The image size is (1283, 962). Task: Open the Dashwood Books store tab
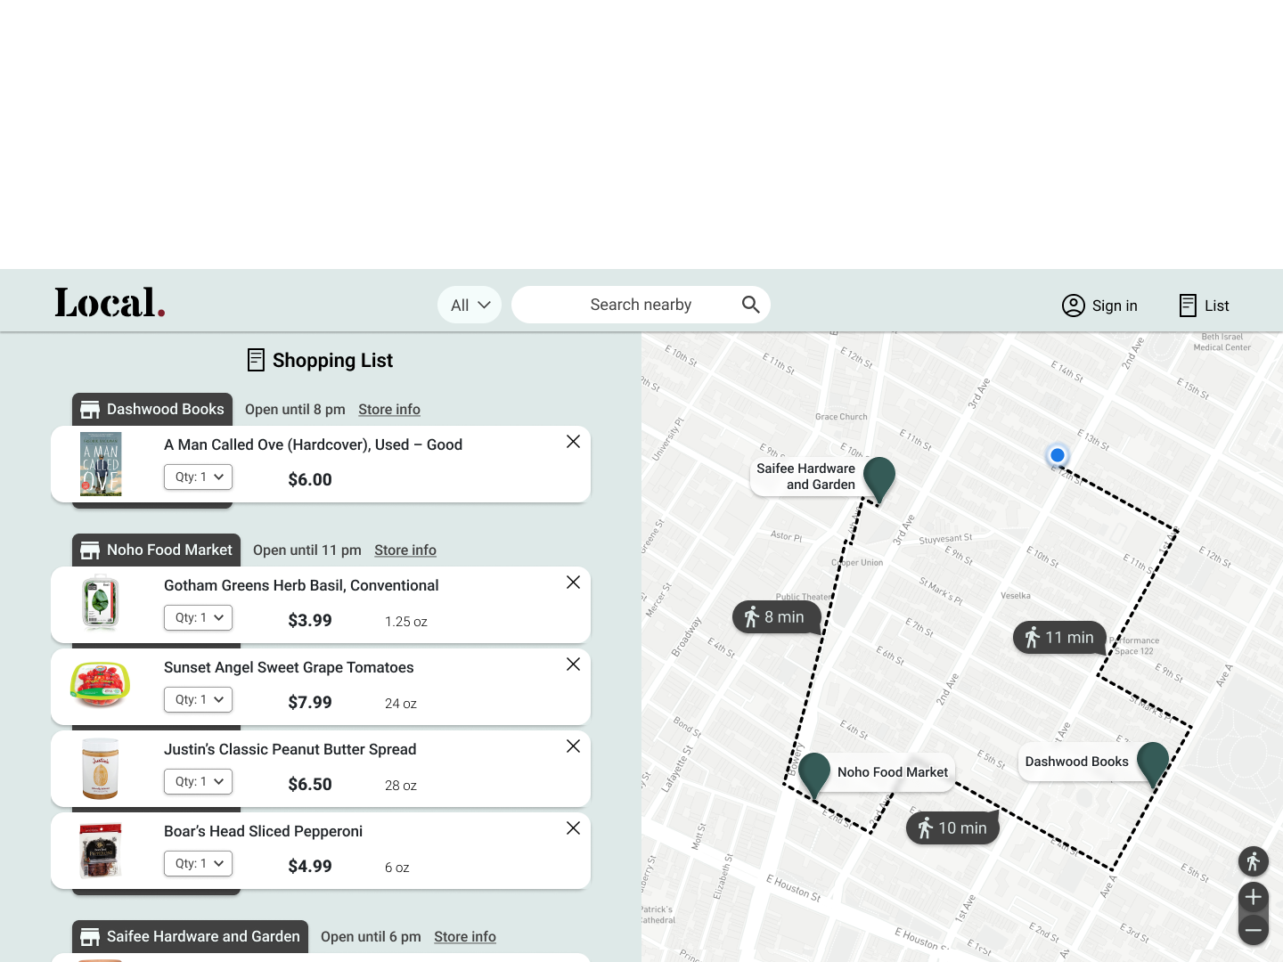(x=152, y=409)
